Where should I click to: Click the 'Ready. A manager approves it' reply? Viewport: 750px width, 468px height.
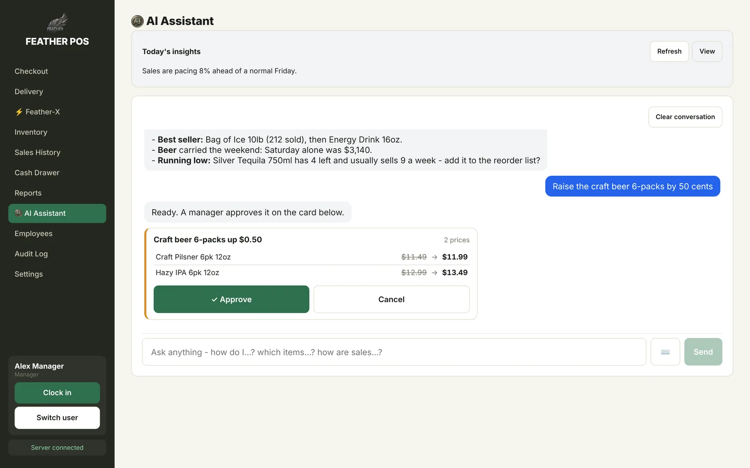(248, 212)
